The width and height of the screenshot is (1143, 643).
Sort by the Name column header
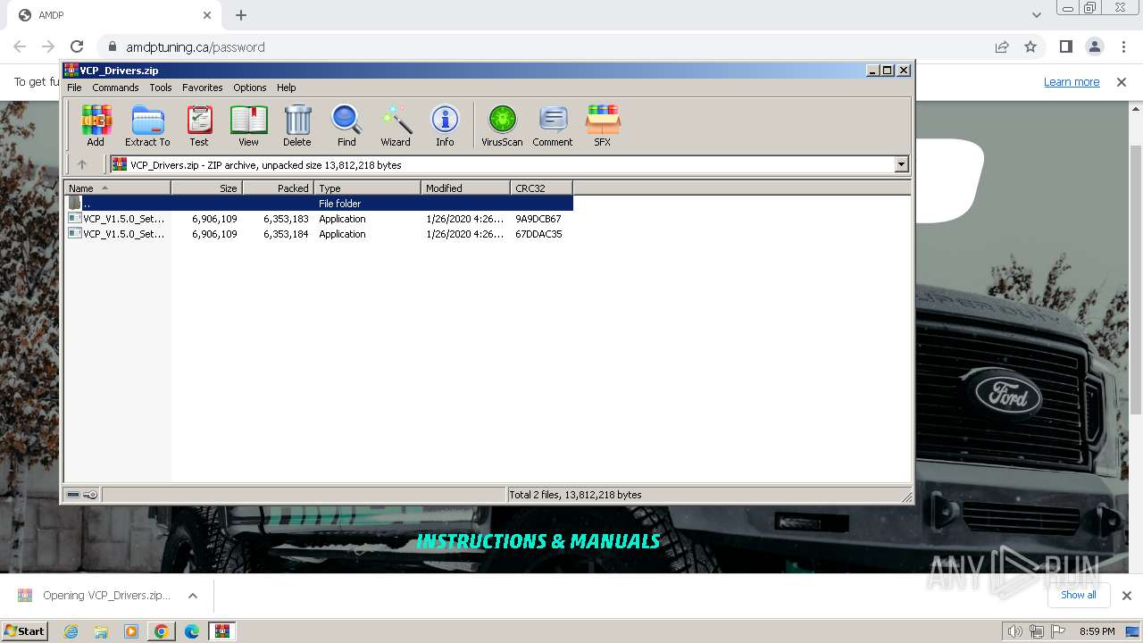[117, 188]
